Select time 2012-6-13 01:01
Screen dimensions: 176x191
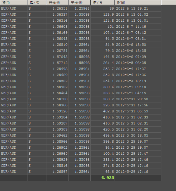tap(132, 21)
